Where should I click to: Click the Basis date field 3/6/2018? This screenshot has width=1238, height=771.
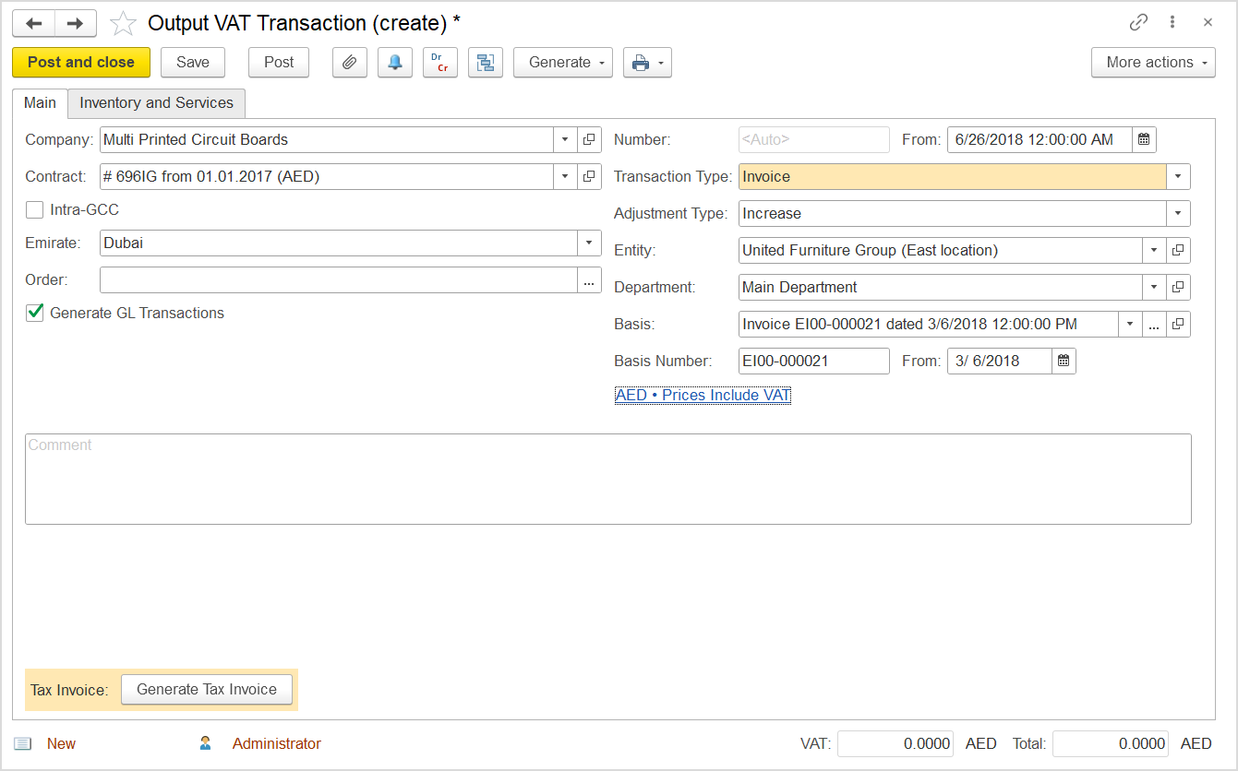coord(1000,362)
